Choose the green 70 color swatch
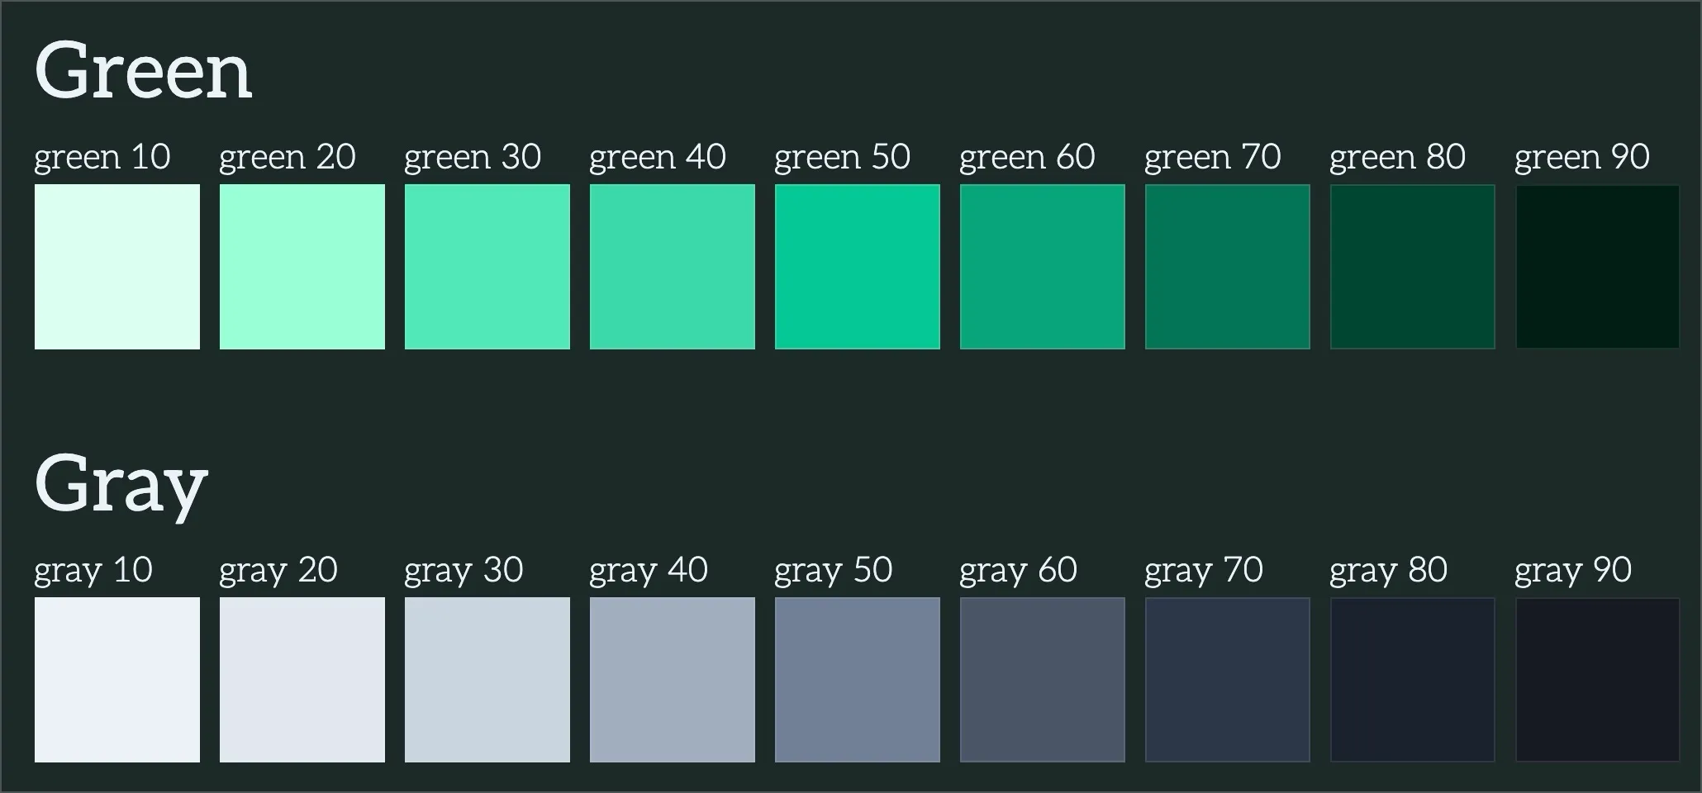 coord(1227,267)
